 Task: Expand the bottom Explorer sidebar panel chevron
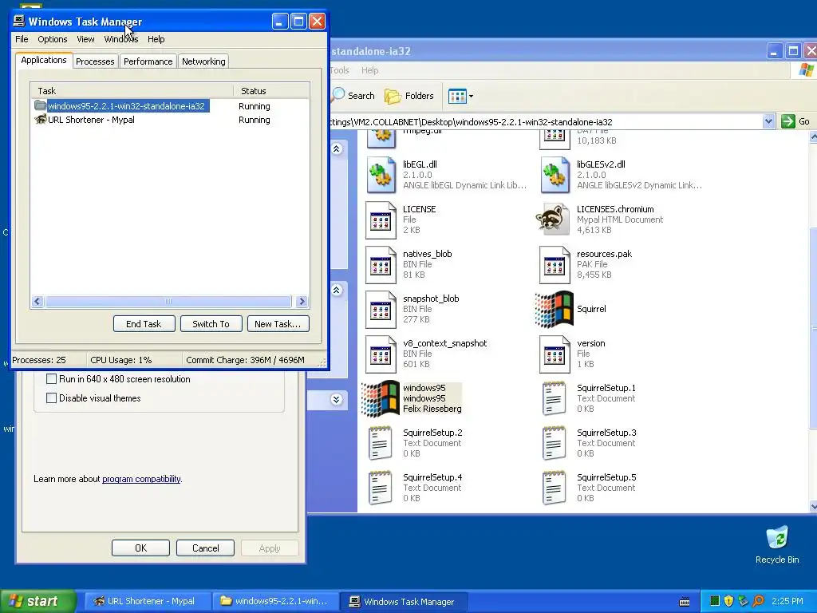(337, 400)
